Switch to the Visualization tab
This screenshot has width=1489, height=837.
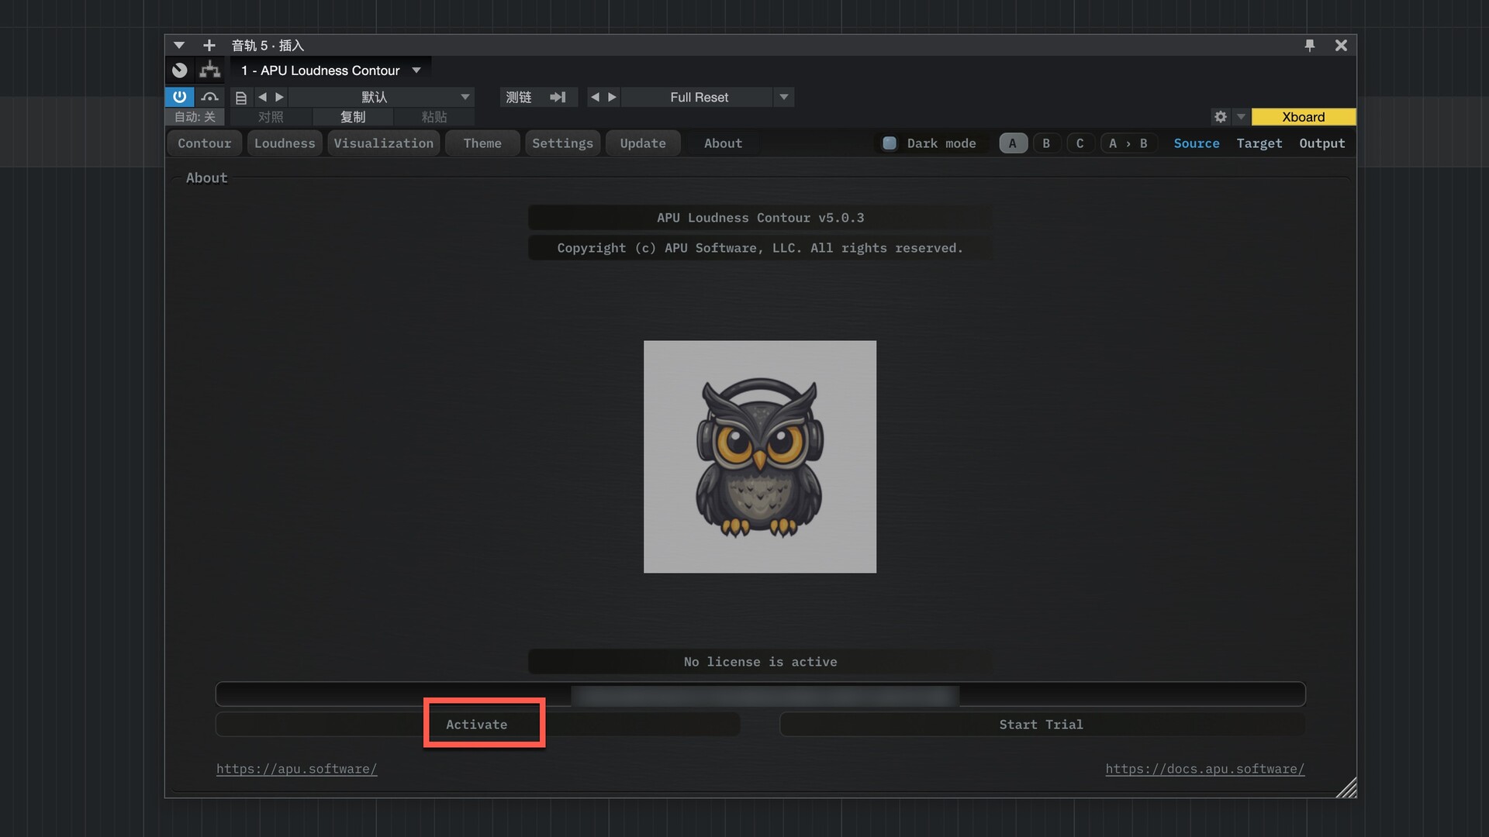point(383,143)
